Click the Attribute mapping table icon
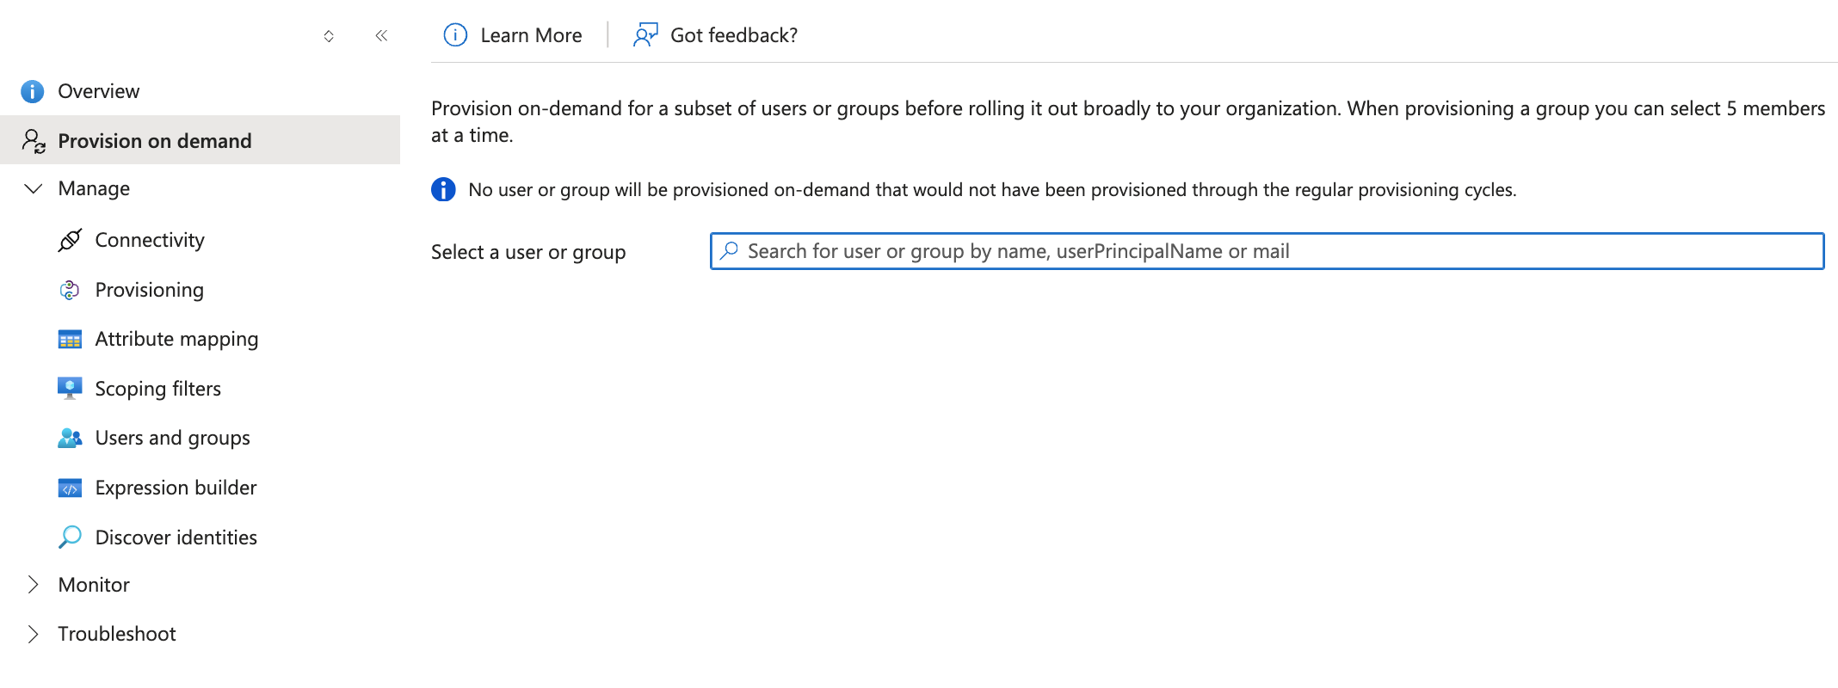Image resolution: width=1838 pixels, height=688 pixels. click(x=70, y=340)
